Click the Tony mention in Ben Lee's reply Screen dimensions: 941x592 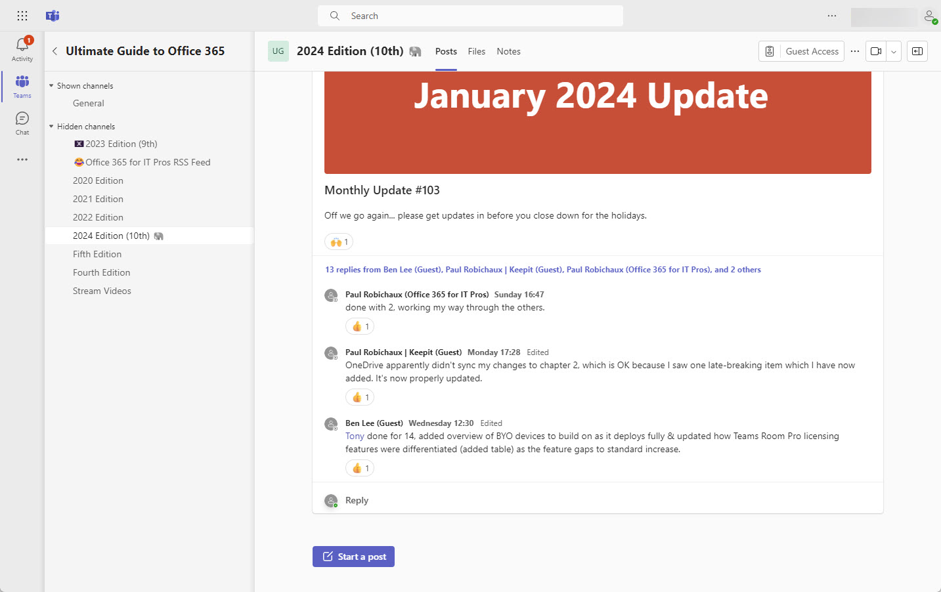click(x=355, y=435)
